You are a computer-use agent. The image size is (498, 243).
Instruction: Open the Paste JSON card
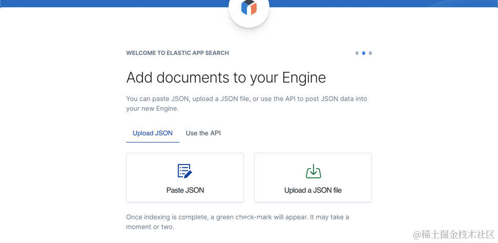(185, 177)
